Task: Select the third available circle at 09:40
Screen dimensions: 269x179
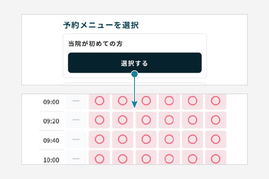Action: click(146, 140)
